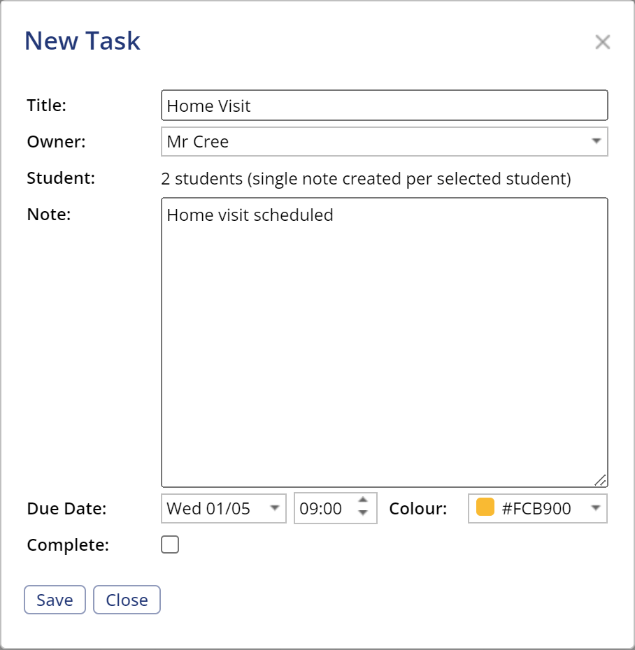This screenshot has height=650, width=635.
Task: Click the Note box resize grip handle
Action: click(601, 480)
